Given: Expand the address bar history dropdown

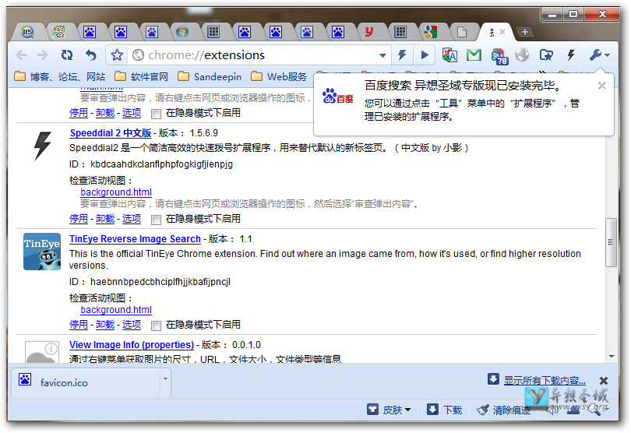Looking at the screenshot, I should click(x=382, y=55).
